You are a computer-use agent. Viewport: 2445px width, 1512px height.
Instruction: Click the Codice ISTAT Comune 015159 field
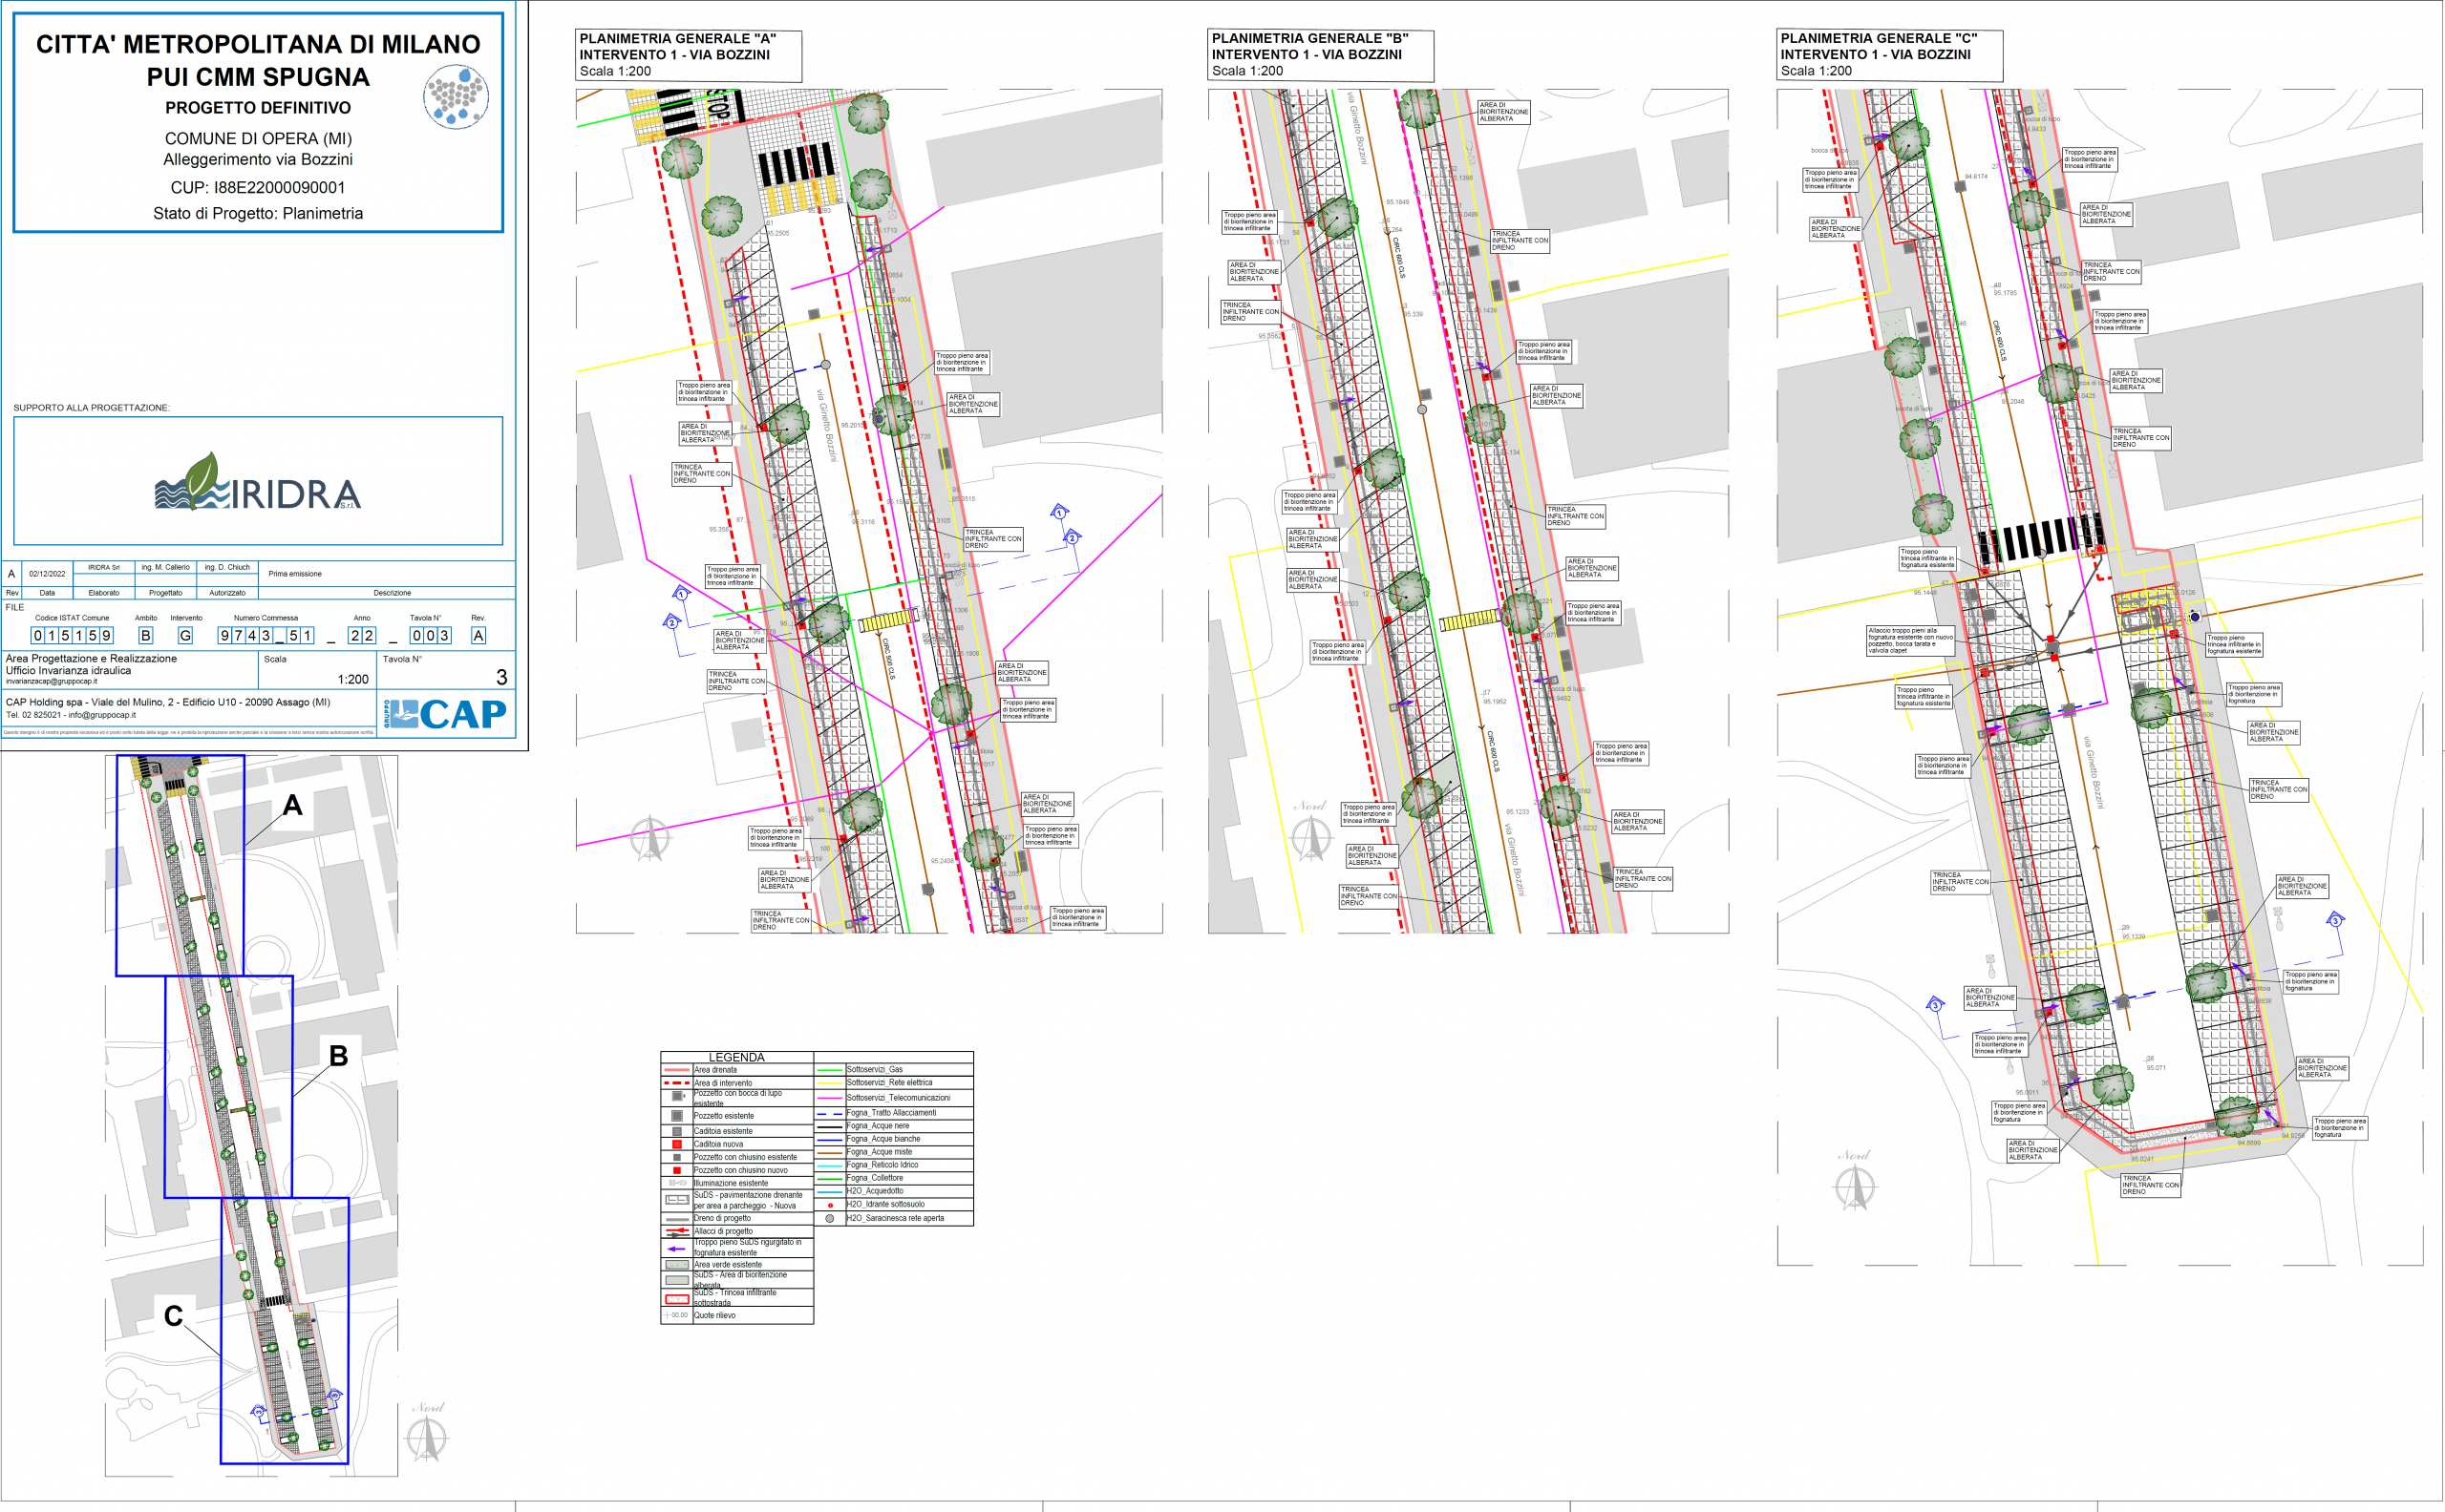[72, 635]
